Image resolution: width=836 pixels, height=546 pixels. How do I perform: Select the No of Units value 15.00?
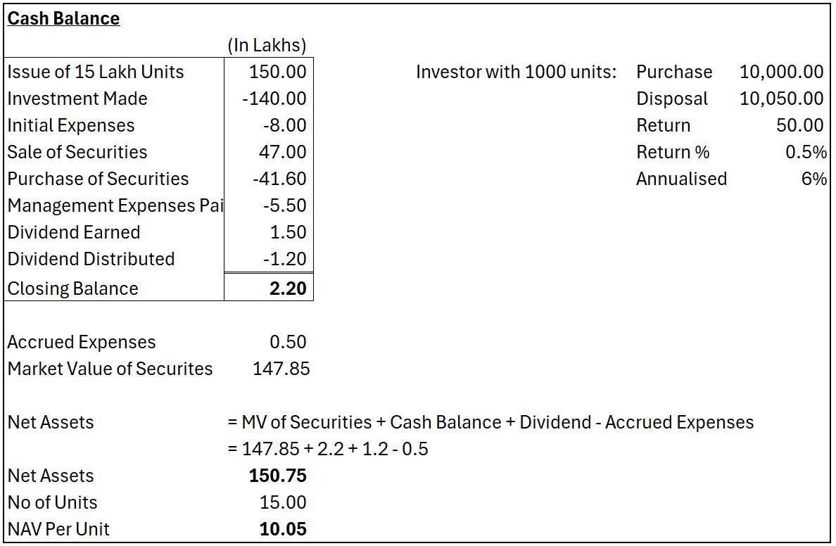283,502
